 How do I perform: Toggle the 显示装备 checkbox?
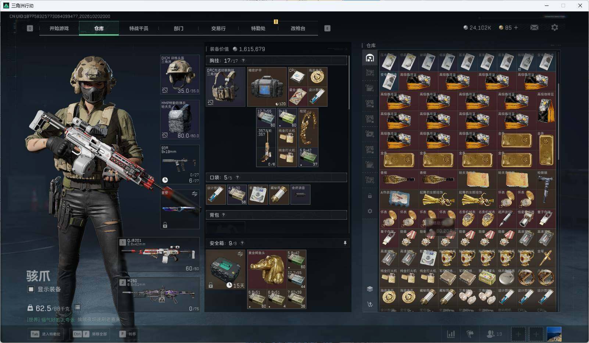31,289
